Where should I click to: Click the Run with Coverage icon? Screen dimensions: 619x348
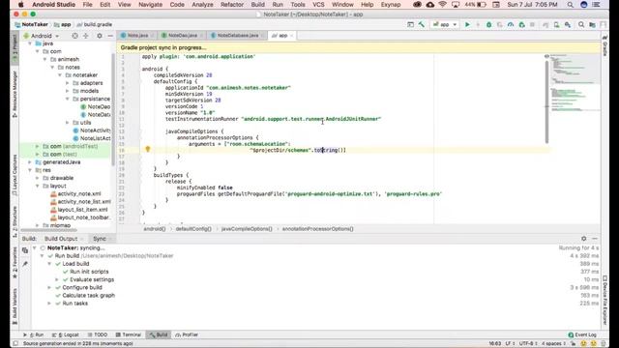click(499, 24)
